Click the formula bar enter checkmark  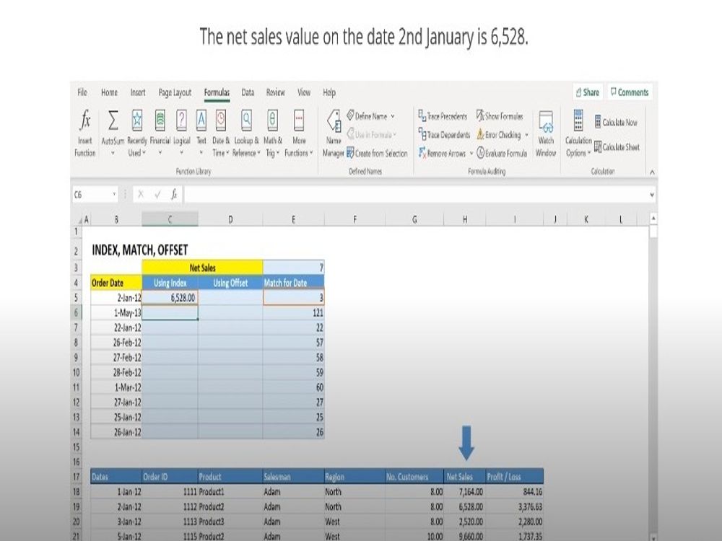click(x=157, y=195)
